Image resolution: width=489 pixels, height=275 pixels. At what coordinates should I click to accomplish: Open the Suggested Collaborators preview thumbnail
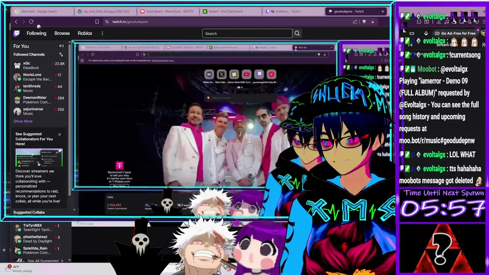click(x=39, y=158)
